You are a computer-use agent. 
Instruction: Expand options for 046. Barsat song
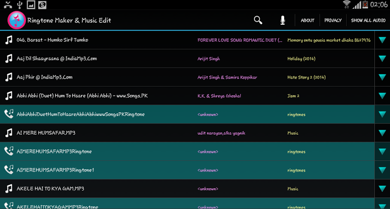pyautogui.click(x=382, y=40)
